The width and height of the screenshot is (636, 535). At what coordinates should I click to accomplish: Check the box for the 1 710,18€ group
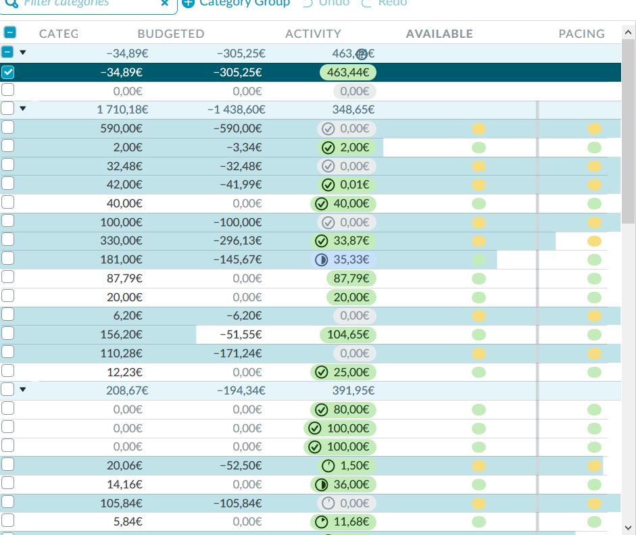tap(7, 108)
